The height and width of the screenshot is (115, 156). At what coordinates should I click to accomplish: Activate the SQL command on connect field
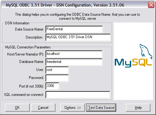78,95
